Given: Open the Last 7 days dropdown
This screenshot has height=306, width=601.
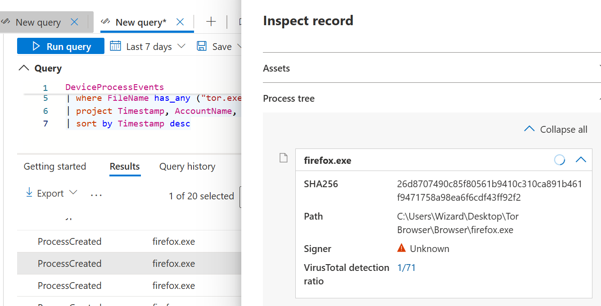Looking at the screenshot, I should point(181,46).
